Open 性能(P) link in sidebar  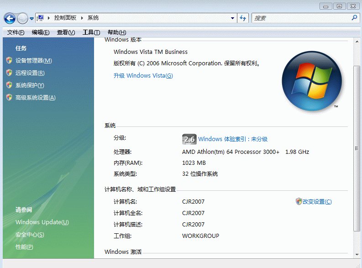[x=24, y=247]
